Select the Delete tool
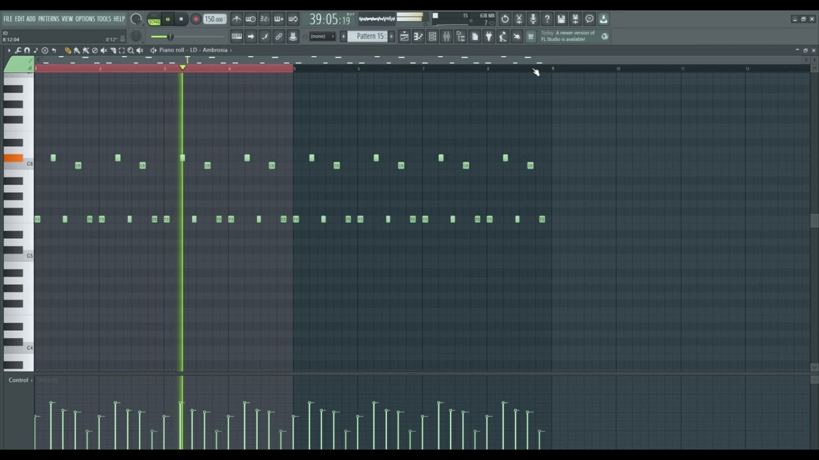Image resolution: width=819 pixels, height=460 pixels. coord(95,50)
